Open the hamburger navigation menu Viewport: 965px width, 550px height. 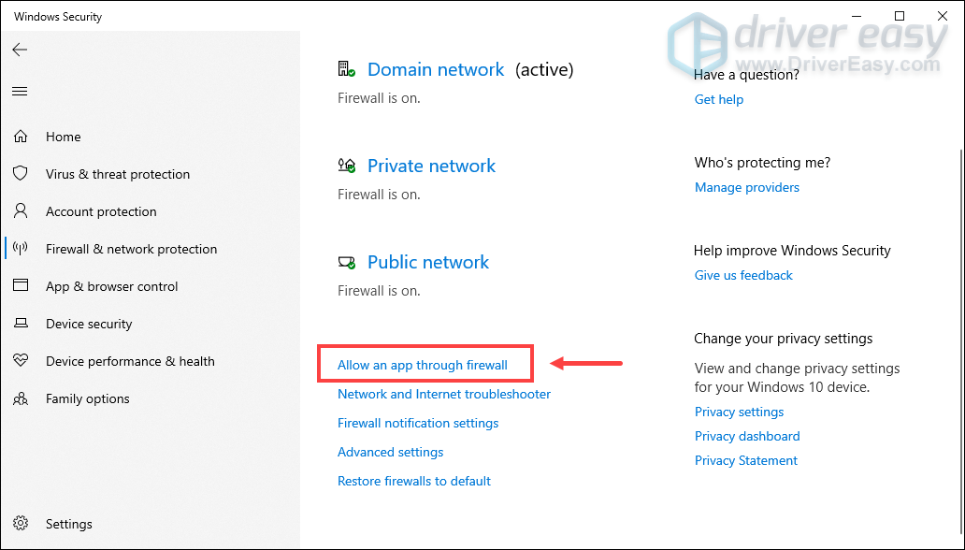point(20,91)
